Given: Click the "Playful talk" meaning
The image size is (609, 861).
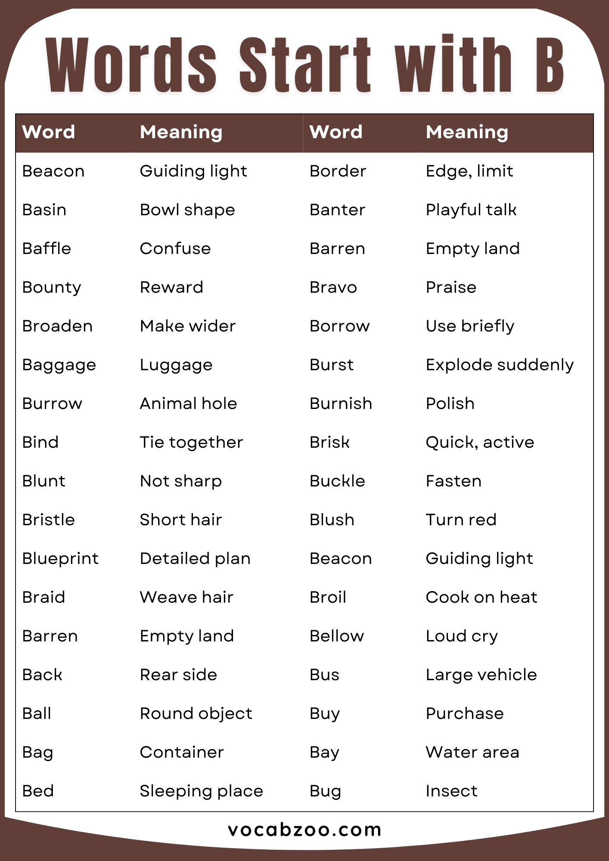Looking at the screenshot, I should point(471,210).
